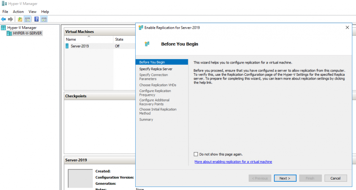Click the Virtual Machines panel header
Image resolution: width=356 pixels, height=190 pixels.
100,32
